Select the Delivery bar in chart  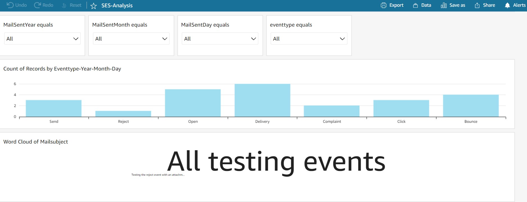[263, 100]
